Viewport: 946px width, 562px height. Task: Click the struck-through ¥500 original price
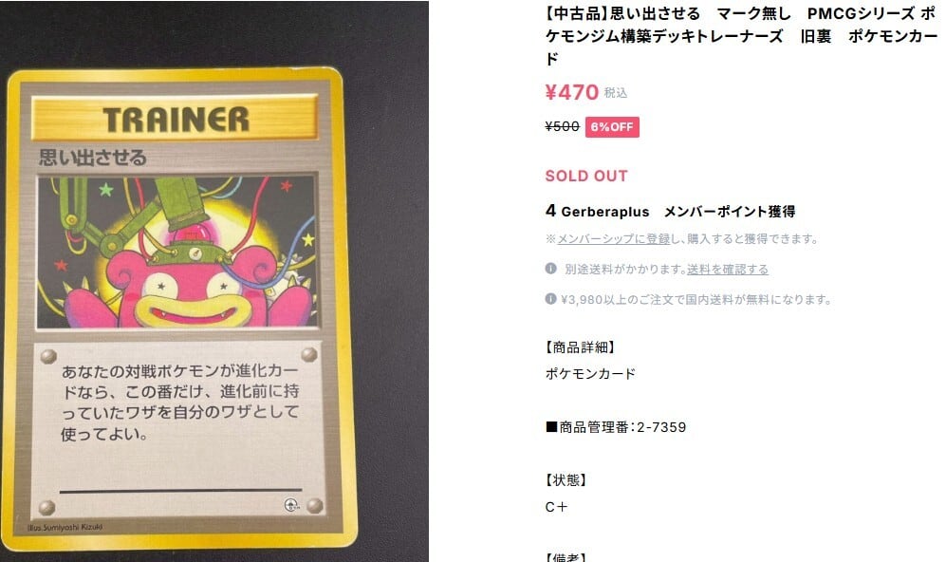coord(563,127)
